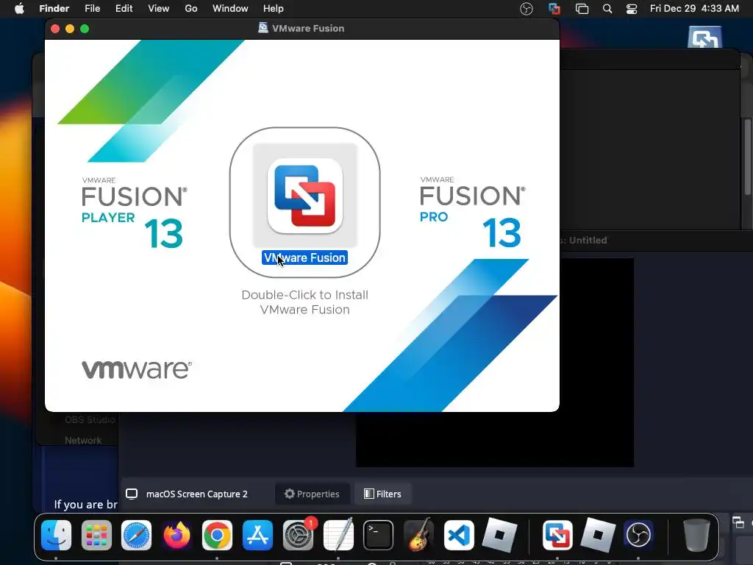Open Visual Studio Code from the Dock
Viewport: 753px width, 565px height.
(459, 535)
